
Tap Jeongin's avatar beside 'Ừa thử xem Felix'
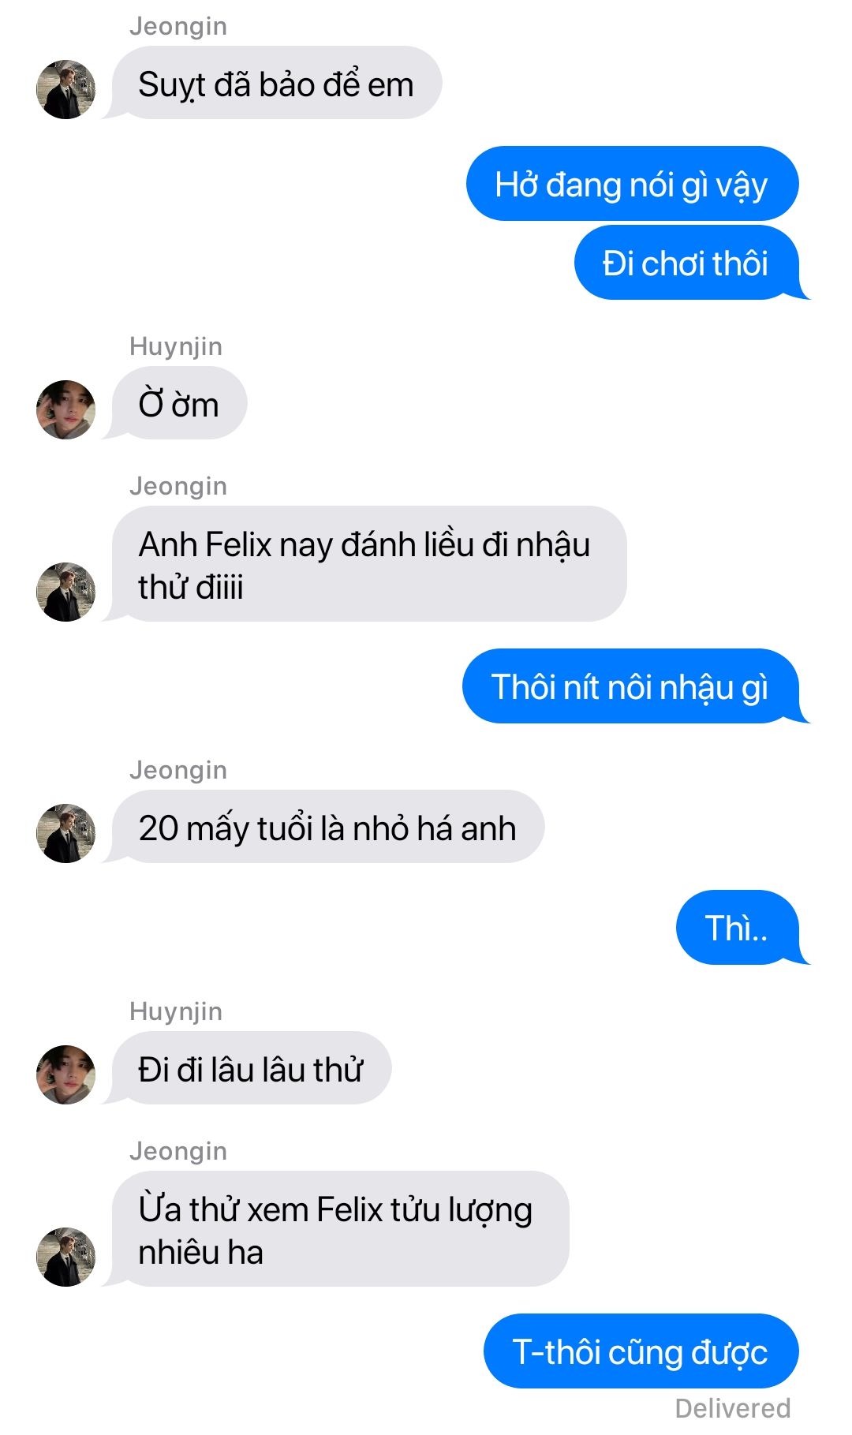coord(65,1257)
